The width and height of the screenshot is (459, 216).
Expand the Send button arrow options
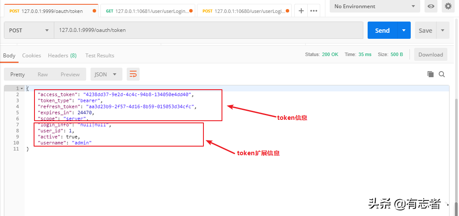[x=404, y=31]
